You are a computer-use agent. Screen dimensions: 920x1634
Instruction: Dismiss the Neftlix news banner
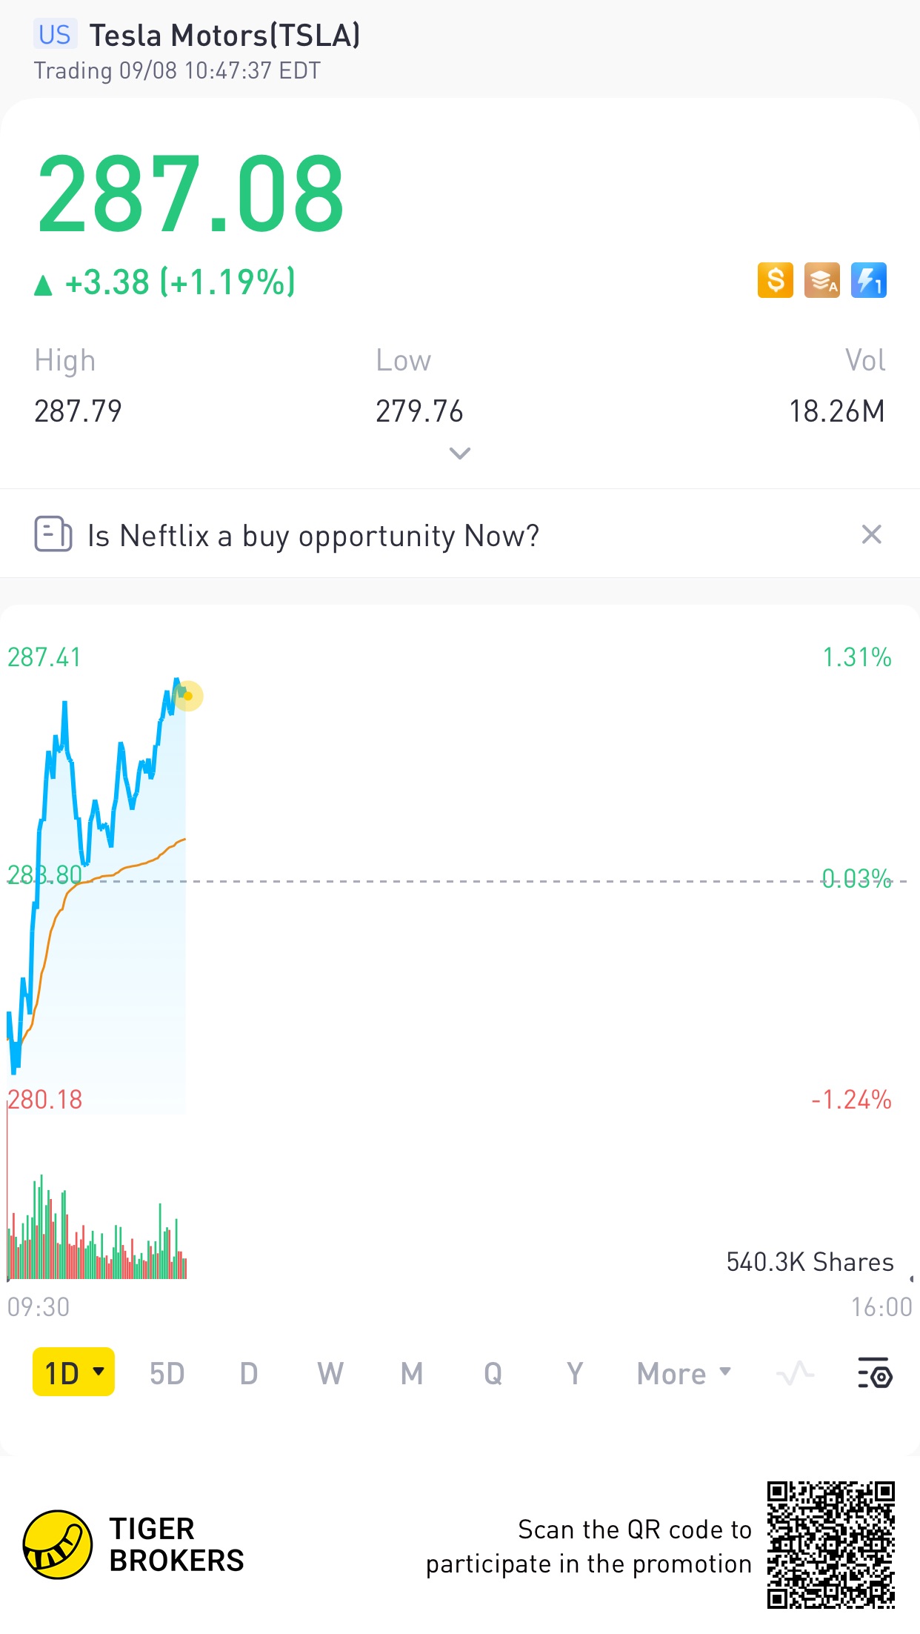871,534
